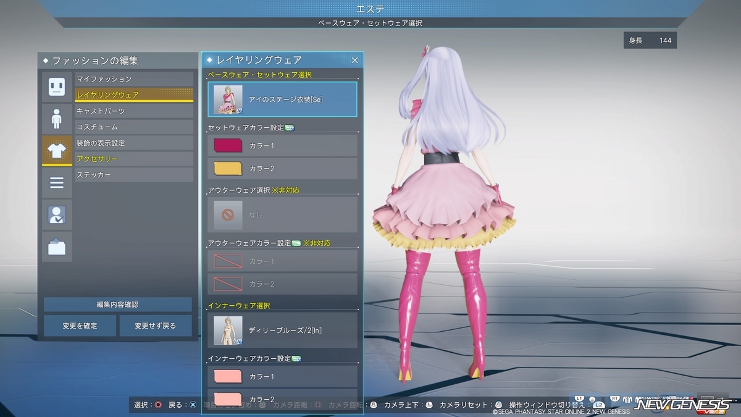Click 変更を確定 button
This screenshot has height=417, width=741.
pos(80,326)
